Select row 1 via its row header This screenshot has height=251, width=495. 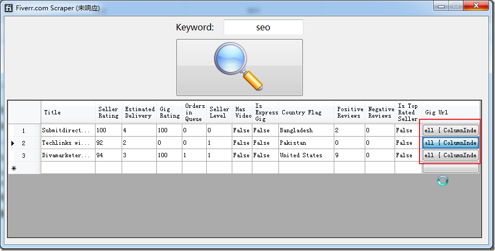[x=24, y=130]
